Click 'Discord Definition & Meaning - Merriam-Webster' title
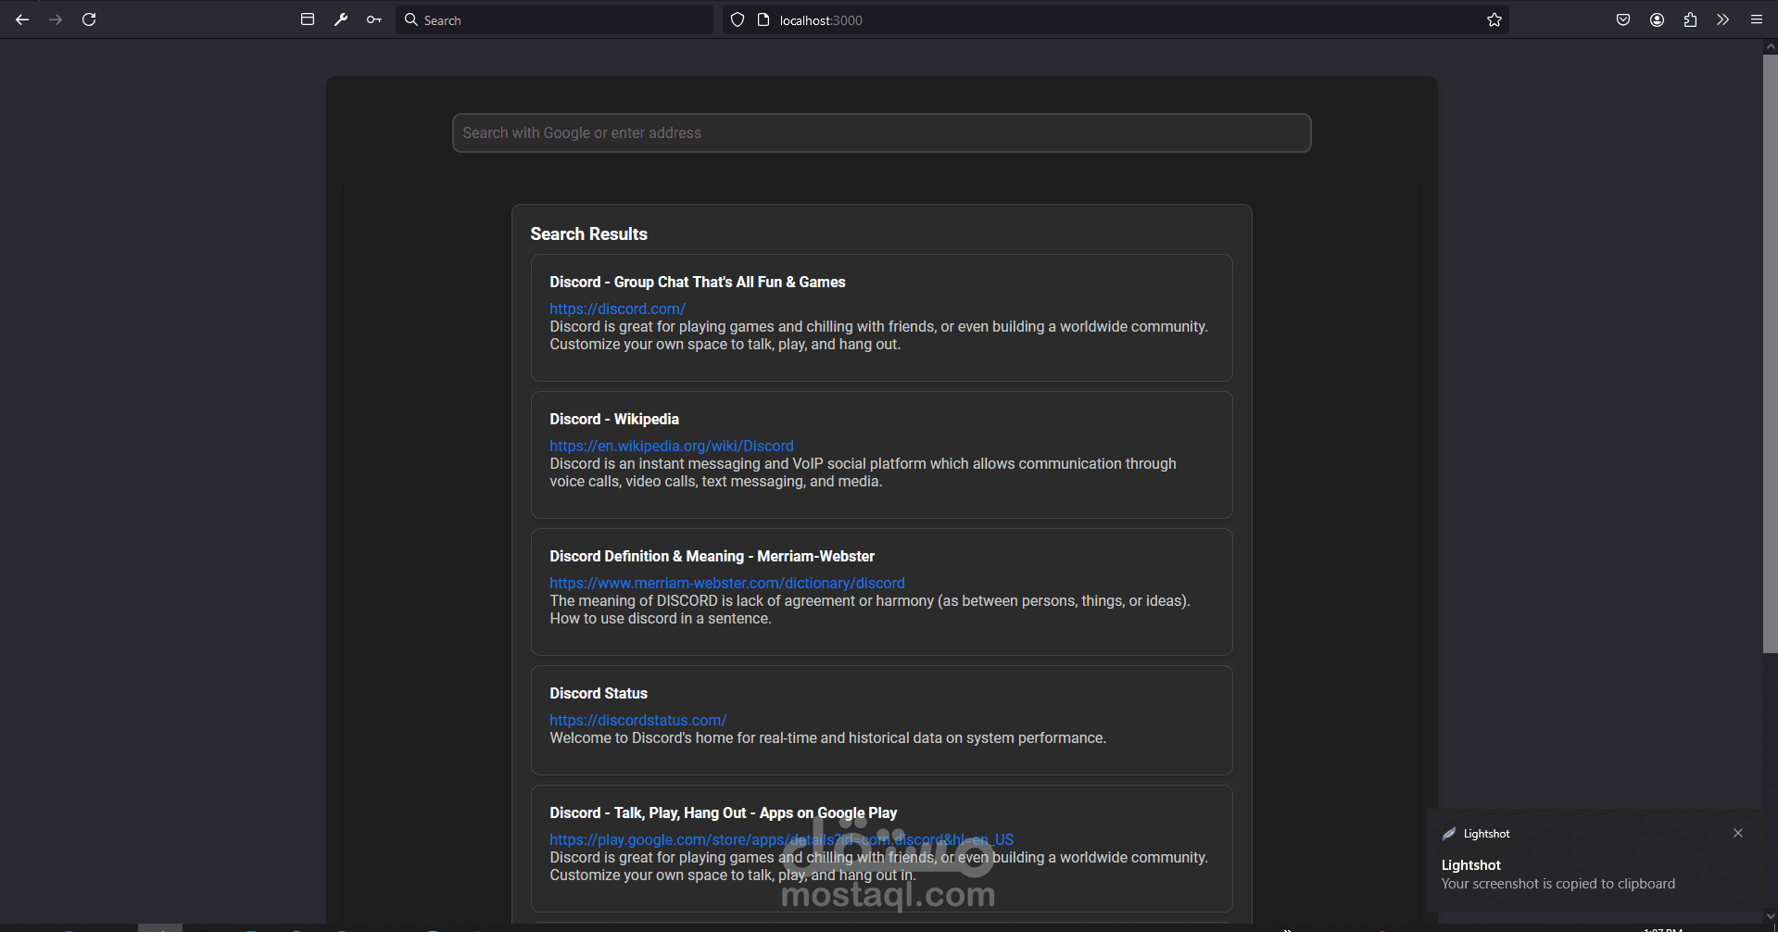This screenshot has height=932, width=1778. 712,556
